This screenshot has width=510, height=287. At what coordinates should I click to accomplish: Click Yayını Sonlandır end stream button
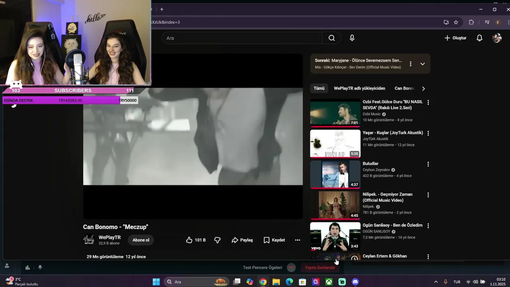pyautogui.click(x=320, y=267)
